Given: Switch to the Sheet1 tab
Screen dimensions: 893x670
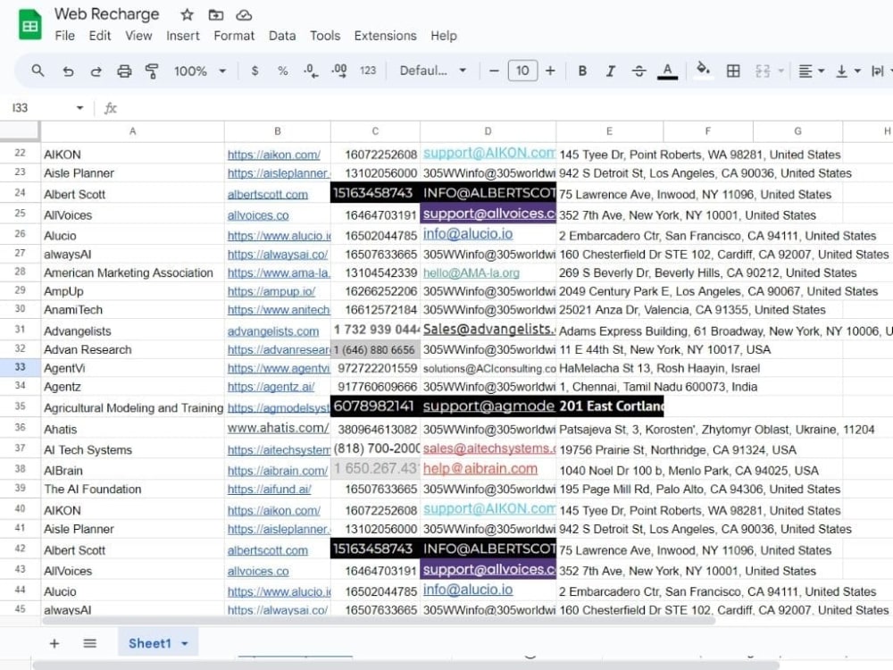Looking at the screenshot, I should pyautogui.click(x=150, y=643).
